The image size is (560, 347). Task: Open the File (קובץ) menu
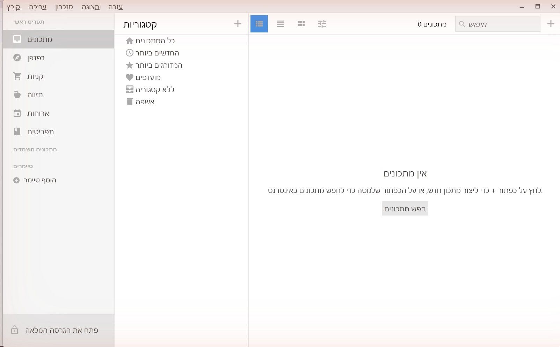13,7
